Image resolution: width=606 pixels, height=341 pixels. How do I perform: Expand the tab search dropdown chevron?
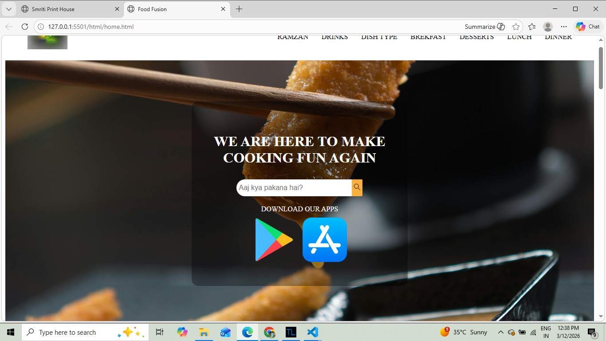click(8, 9)
